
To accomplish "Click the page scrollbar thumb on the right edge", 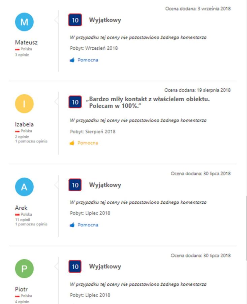I will click(246, 228).
